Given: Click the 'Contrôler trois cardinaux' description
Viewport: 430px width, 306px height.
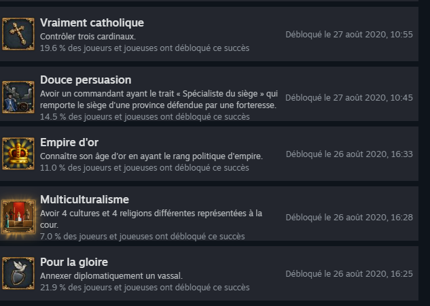Looking at the screenshot, I should pyautogui.click(x=88, y=36).
